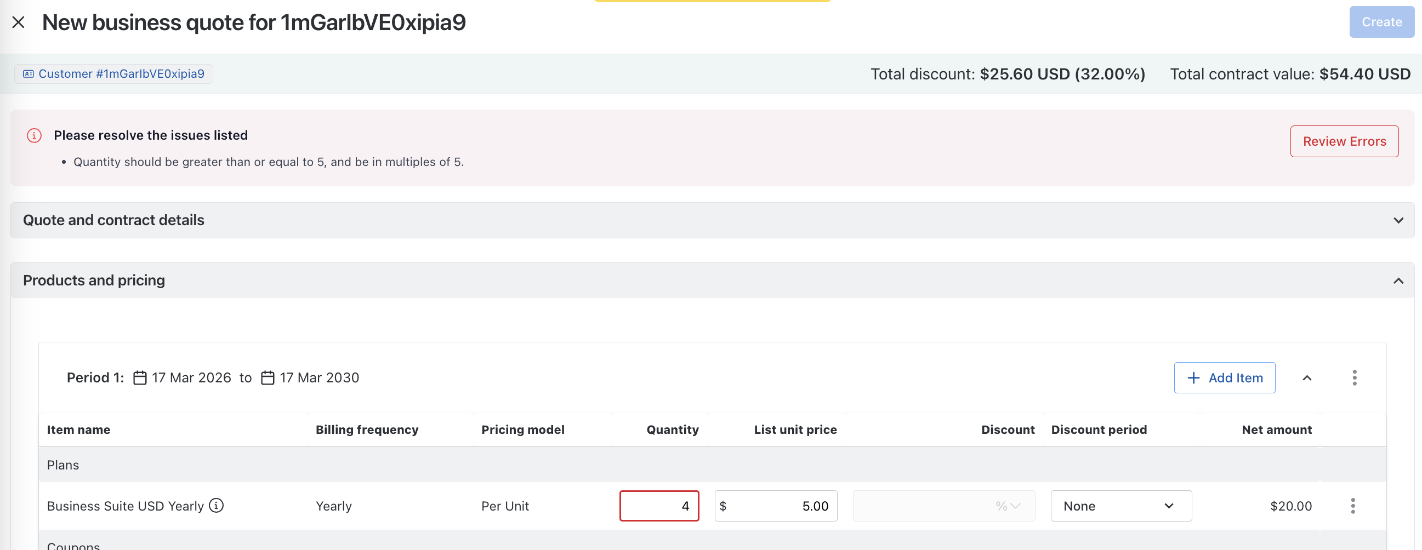1422x550 pixels.
Task: Click the 17 Mar 2030 end date
Action: [x=319, y=378]
